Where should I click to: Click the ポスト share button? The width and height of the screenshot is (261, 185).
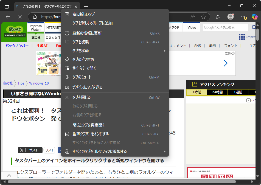tap(30, 150)
